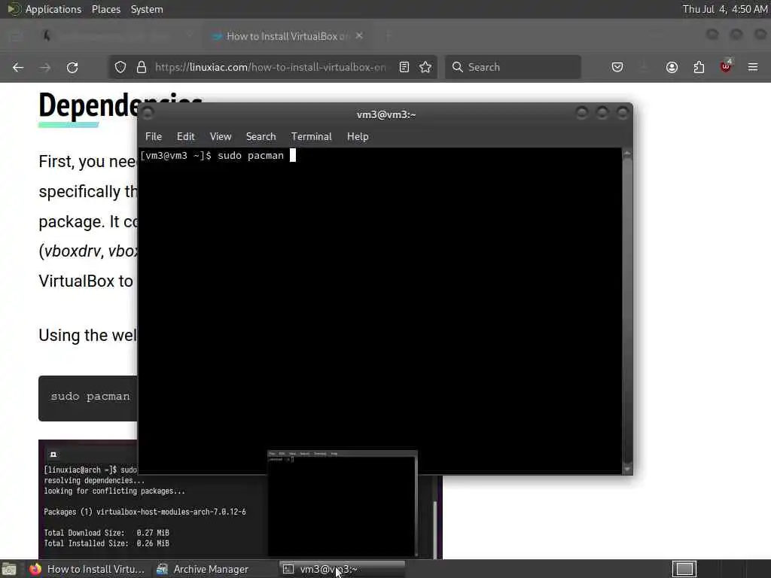Viewport: 771px width, 578px height.
Task: Open tracking protection shield icon
Action: click(x=120, y=67)
